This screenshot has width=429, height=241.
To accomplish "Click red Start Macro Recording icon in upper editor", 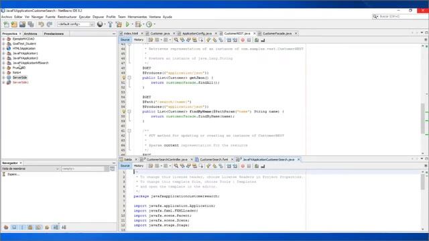I will 243,40.
